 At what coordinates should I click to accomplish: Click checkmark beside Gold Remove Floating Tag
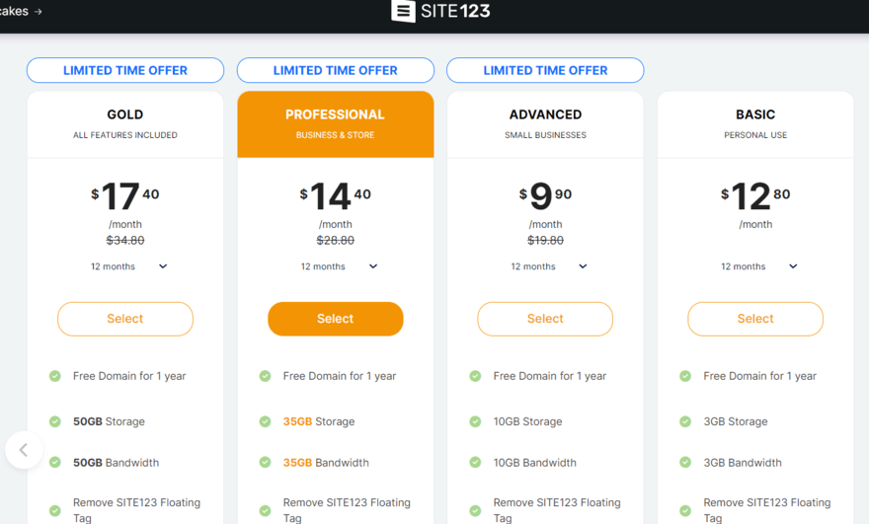[x=55, y=511]
